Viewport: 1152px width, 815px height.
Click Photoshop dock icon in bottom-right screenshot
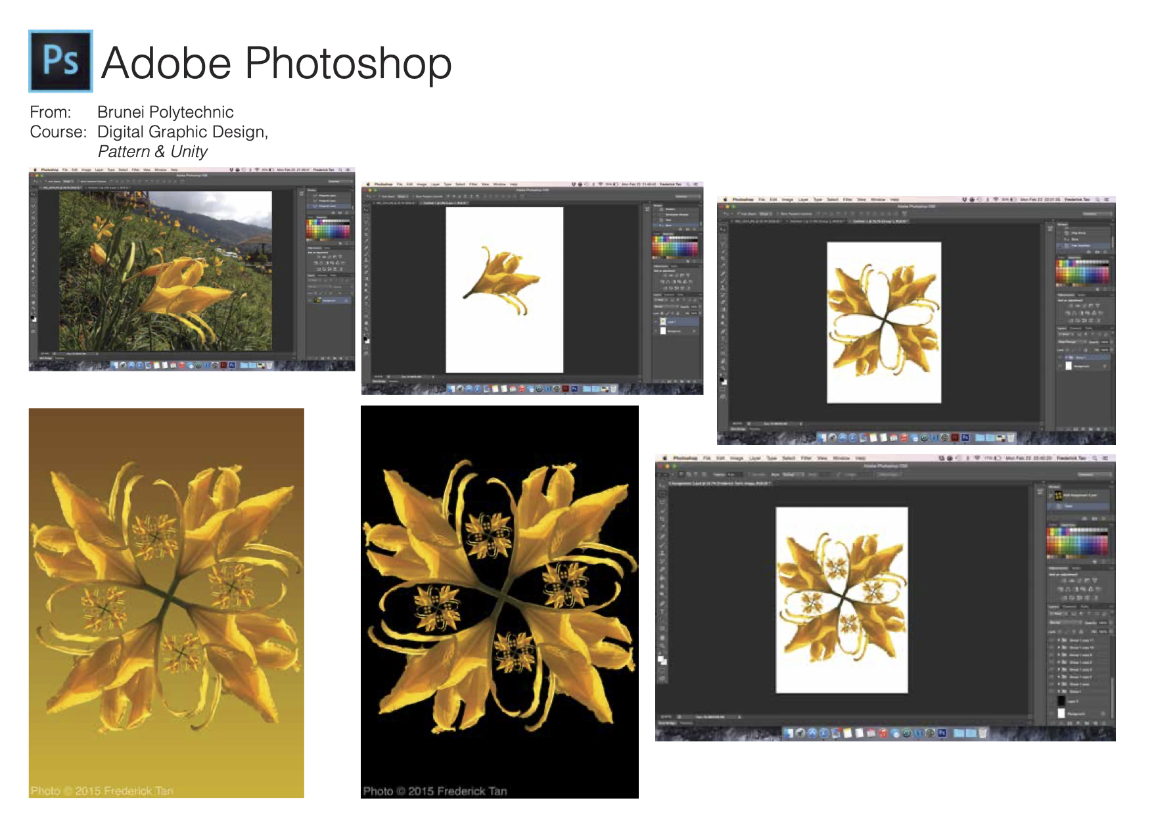click(942, 733)
